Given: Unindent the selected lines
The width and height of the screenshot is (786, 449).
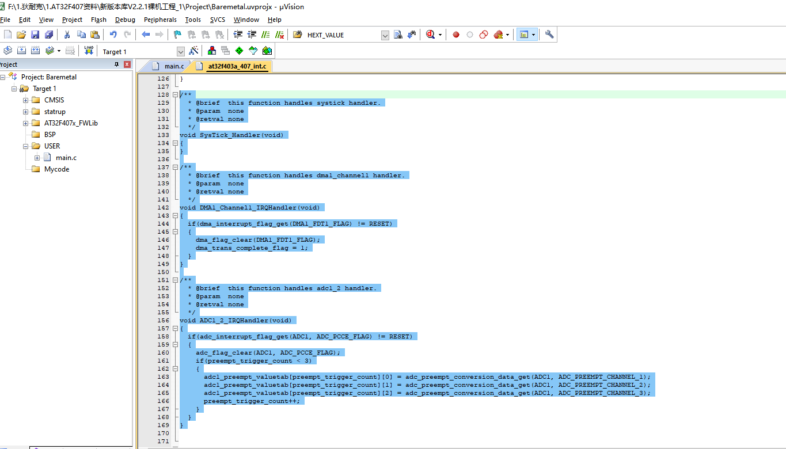Looking at the screenshot, I should (x=252, y=35).
